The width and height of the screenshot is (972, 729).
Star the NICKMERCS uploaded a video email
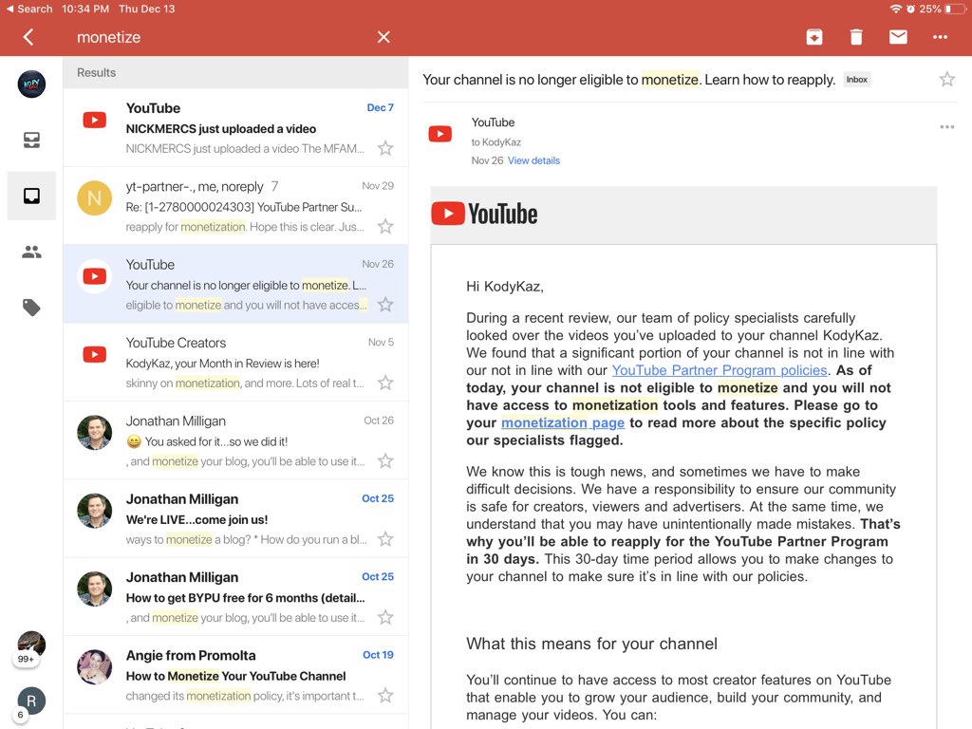[385, 148]
